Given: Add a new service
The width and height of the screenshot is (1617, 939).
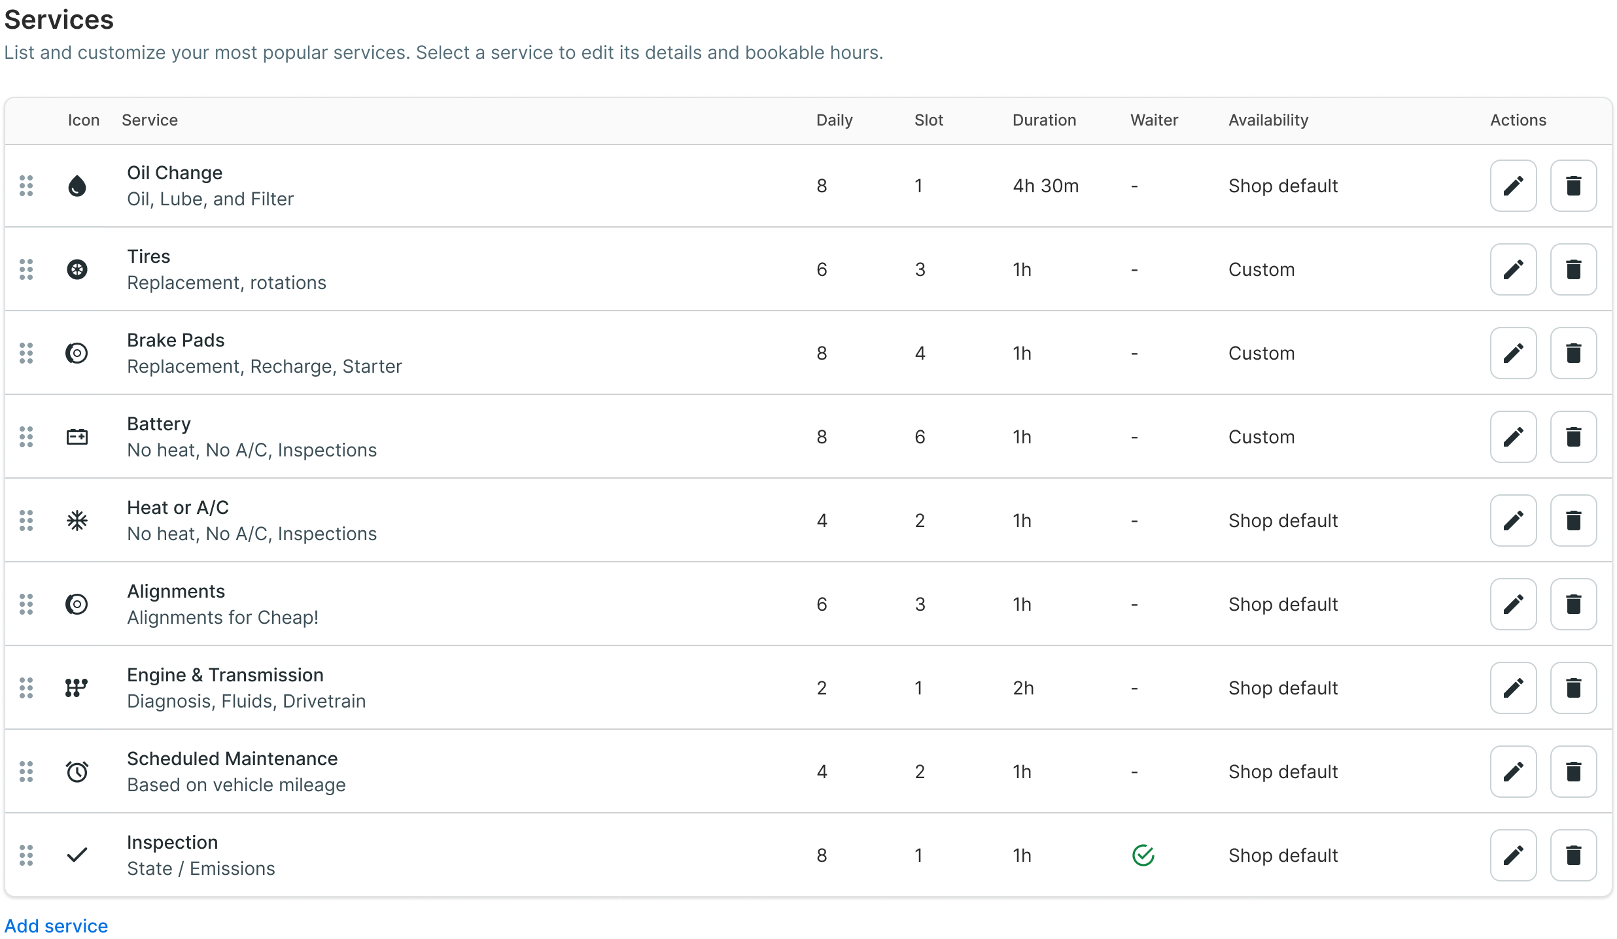Looking at the screenshot, I should click(x=56, y=926).
